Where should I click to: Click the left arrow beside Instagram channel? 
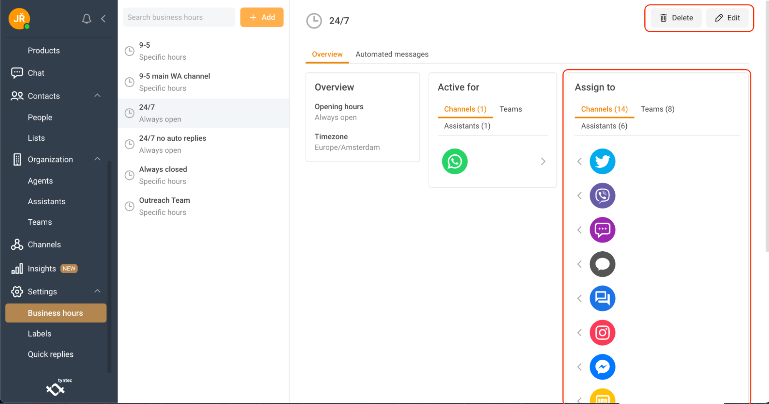click(579, 332)
